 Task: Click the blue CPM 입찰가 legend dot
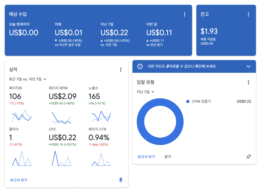[x=188, y=101]
